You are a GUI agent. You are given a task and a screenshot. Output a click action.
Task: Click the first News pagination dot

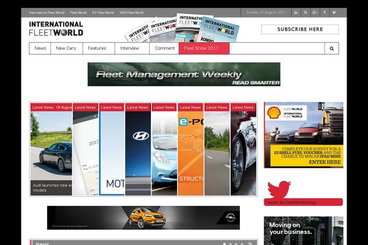click(x=224, y=244)
